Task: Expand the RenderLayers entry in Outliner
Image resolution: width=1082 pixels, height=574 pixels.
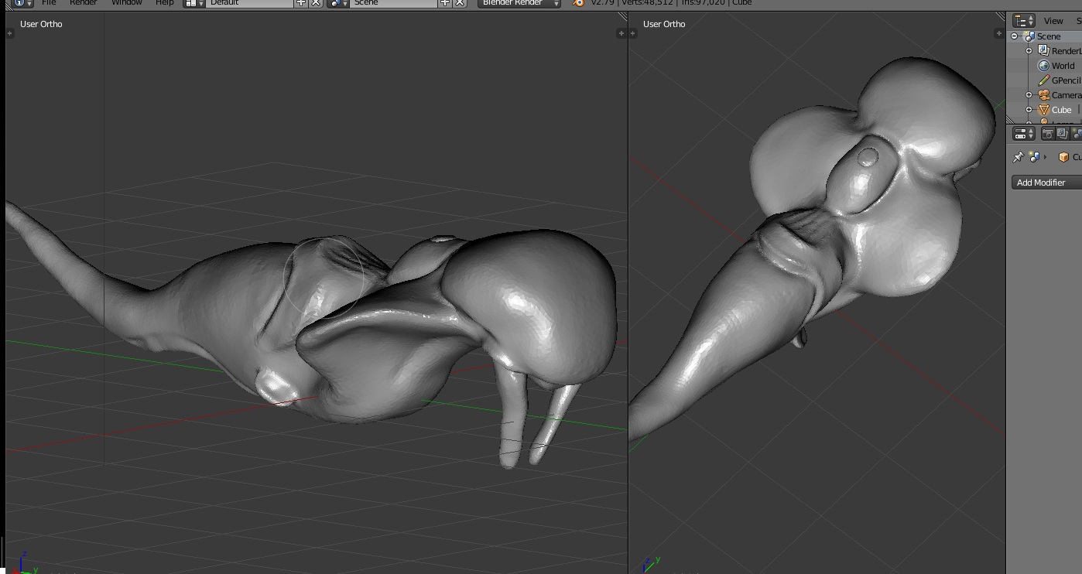Action: pos(1029,51)
